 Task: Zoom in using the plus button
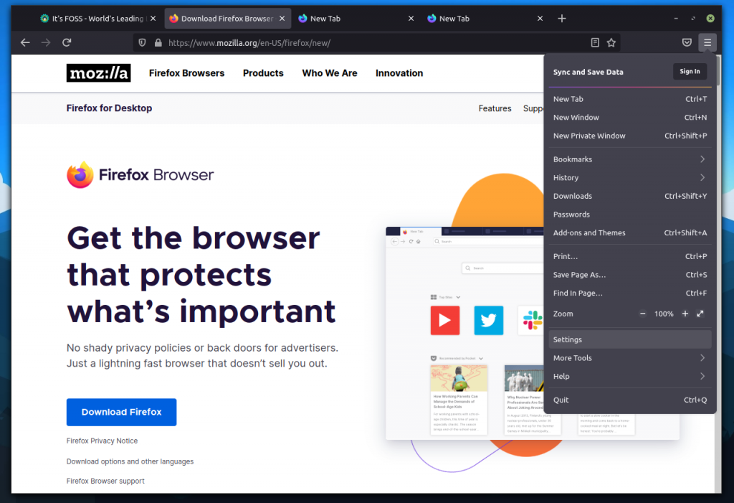(x=685, y=314)
